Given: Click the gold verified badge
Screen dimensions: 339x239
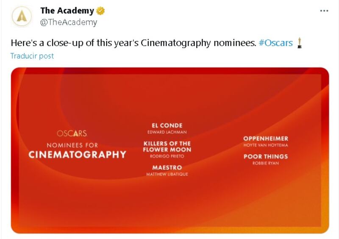Looking at the screenshot, I should tap(100, 11).
